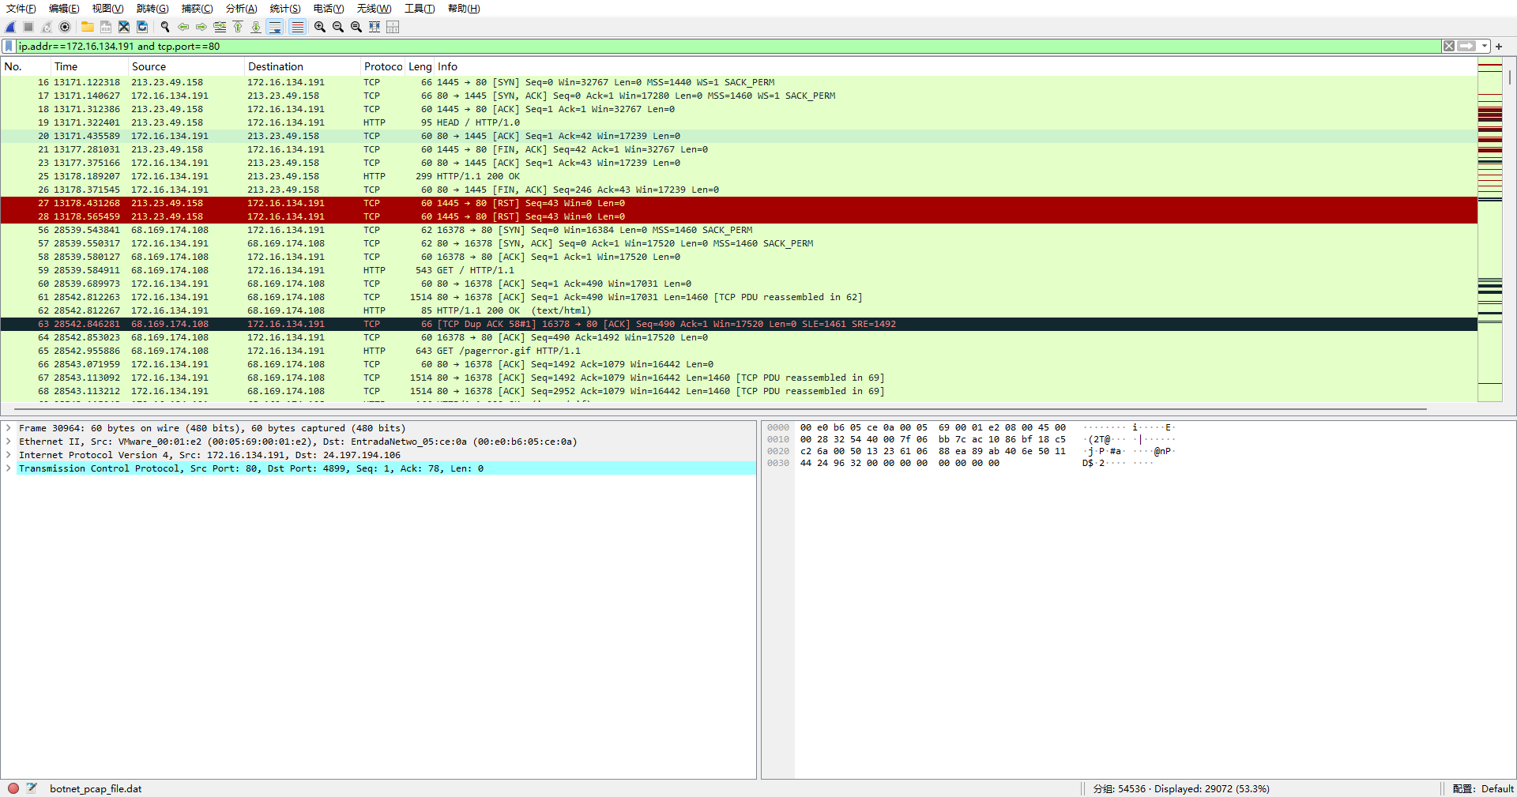Expand the Transmission Control Protocol node
1517x797 pixels.
[9, 468]
